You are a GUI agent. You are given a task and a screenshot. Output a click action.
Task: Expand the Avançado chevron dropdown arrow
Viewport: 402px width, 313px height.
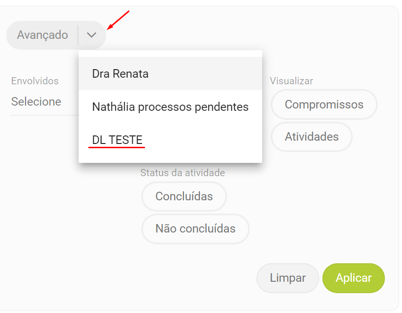(92, 35)
